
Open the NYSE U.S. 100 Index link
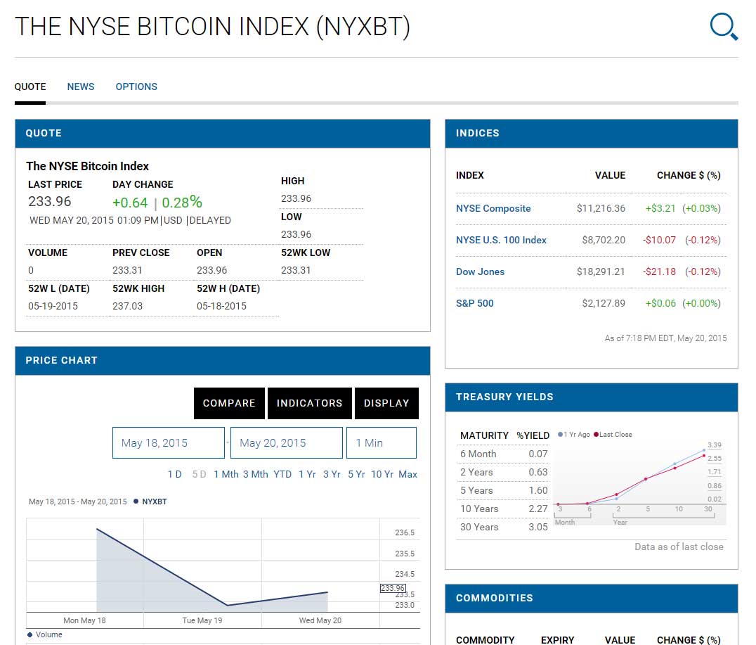coord(502,240)
